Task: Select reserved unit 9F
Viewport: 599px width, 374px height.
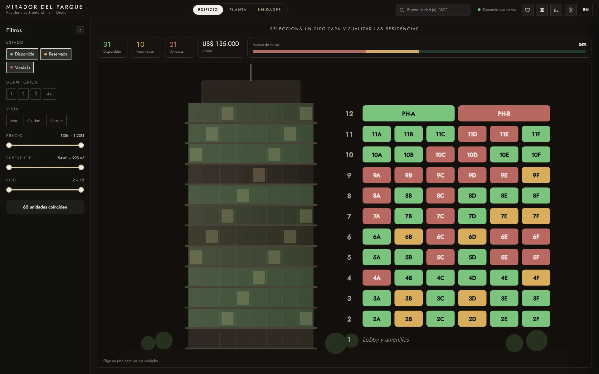Action: point(536,175)
